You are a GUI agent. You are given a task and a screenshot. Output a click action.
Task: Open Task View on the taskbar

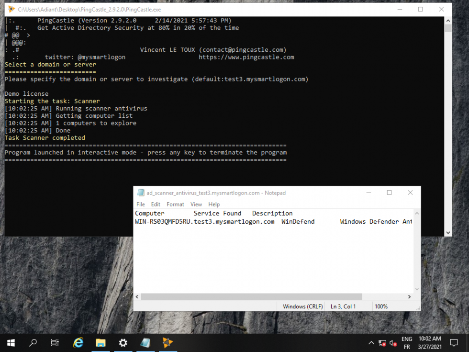(x=55, y=342)
